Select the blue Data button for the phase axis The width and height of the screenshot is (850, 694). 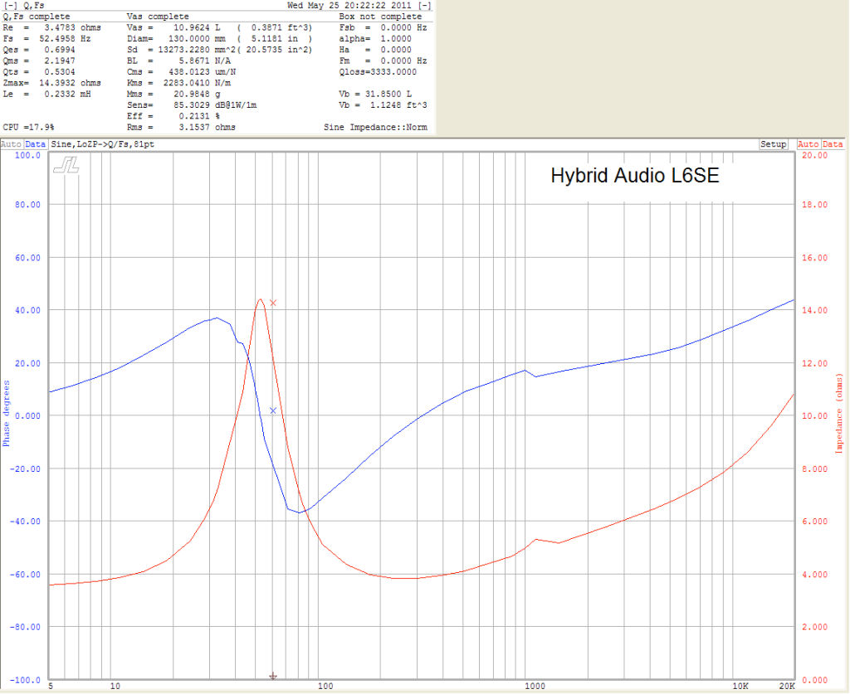(35, 144)
